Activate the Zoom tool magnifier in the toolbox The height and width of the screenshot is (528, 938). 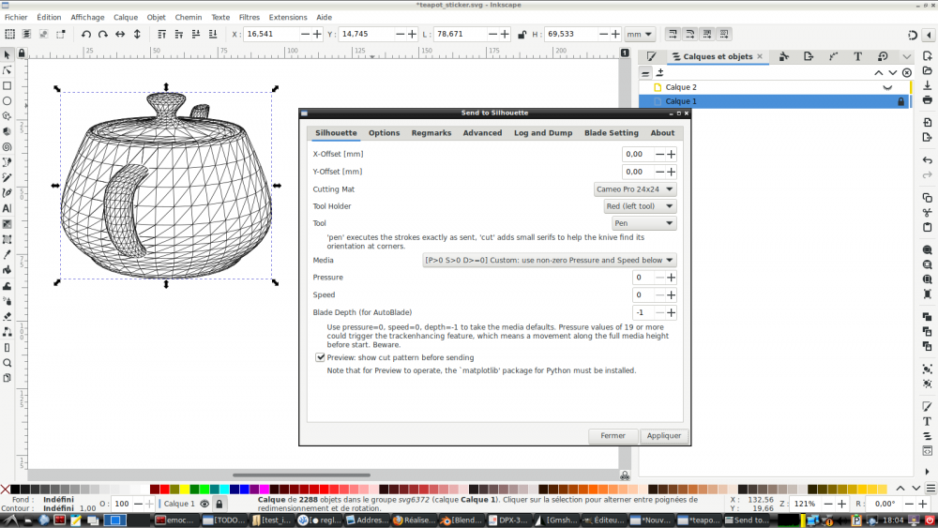[x=7, y=363]
